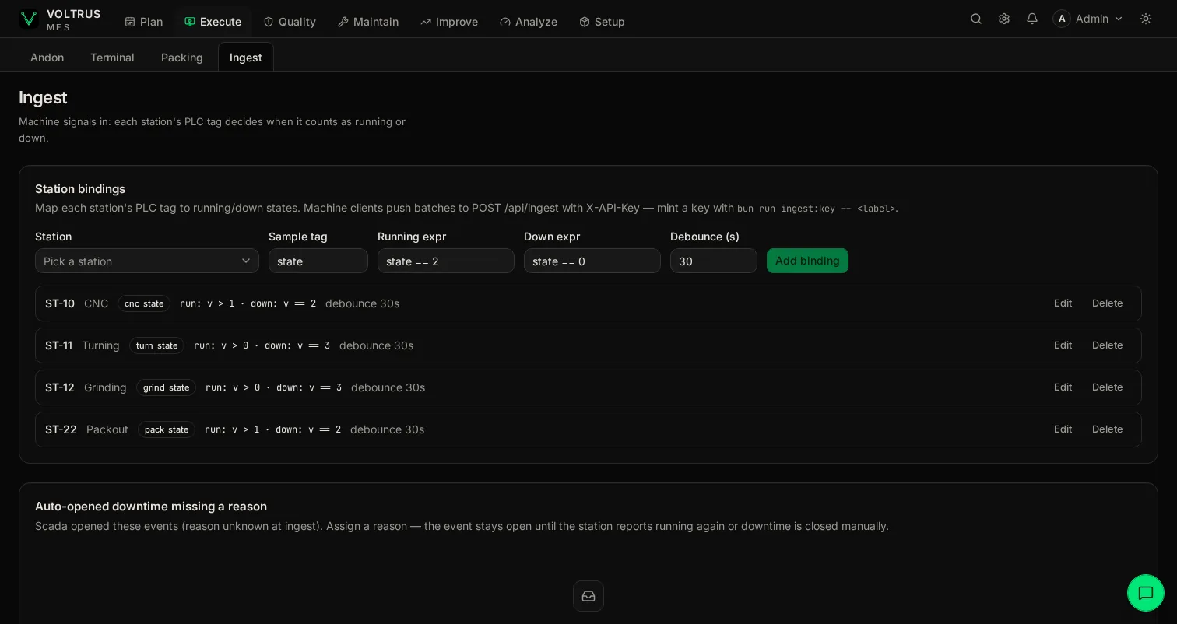Click the Admin avatar circle
The image size is (1177, 624).
(x=1062, y=19)
